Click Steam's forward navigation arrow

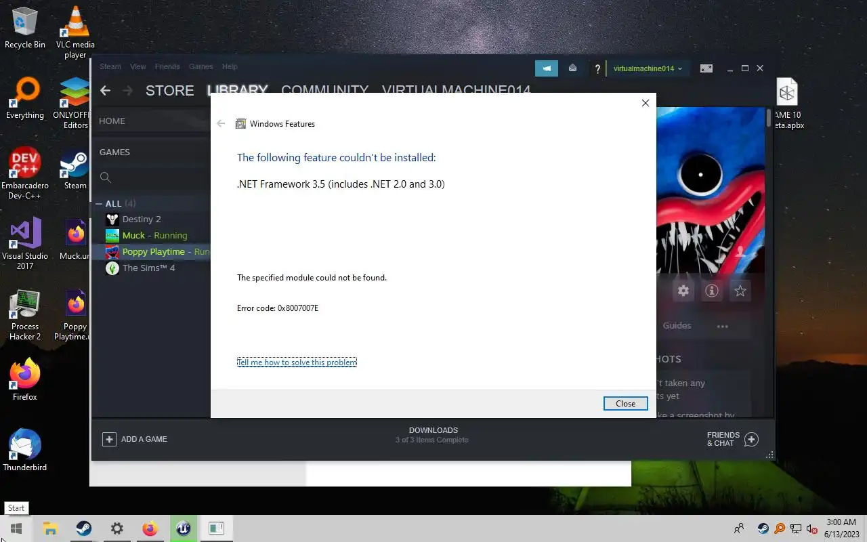pyautogui.click(x=127, y=90)
